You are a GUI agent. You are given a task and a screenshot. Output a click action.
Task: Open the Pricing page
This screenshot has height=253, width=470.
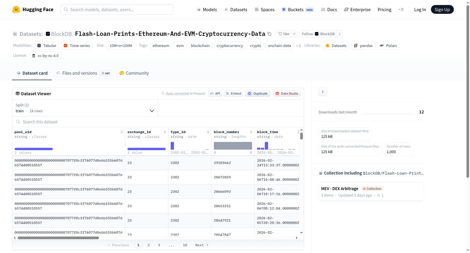point(385,10)
